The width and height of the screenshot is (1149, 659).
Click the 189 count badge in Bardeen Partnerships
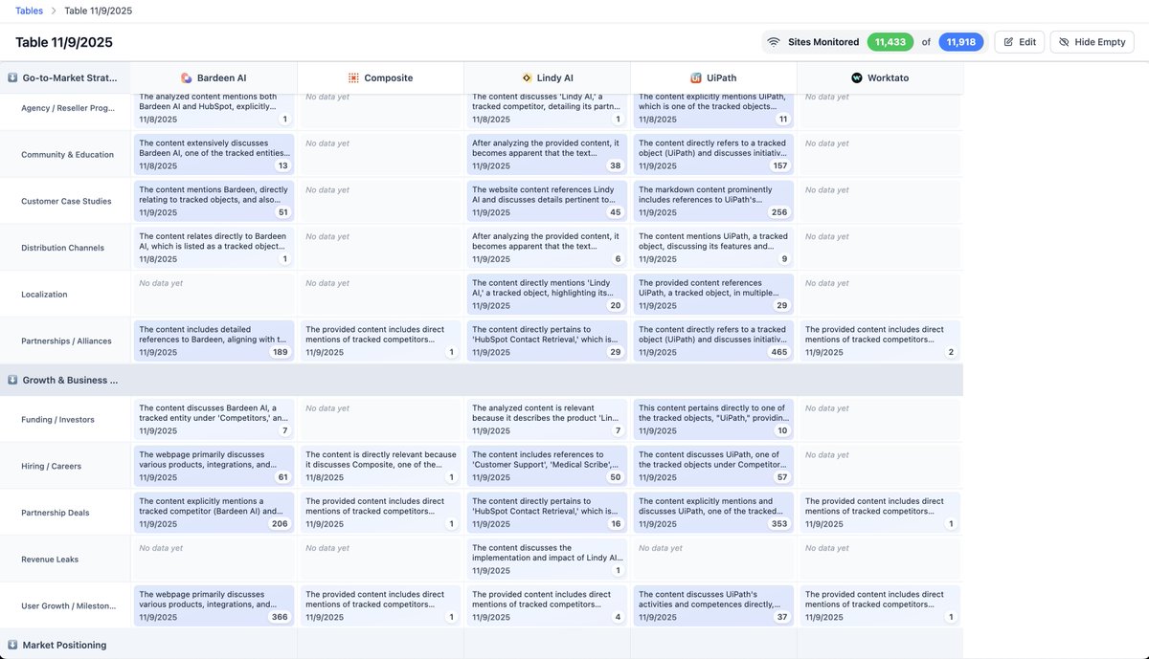[280, 352]
